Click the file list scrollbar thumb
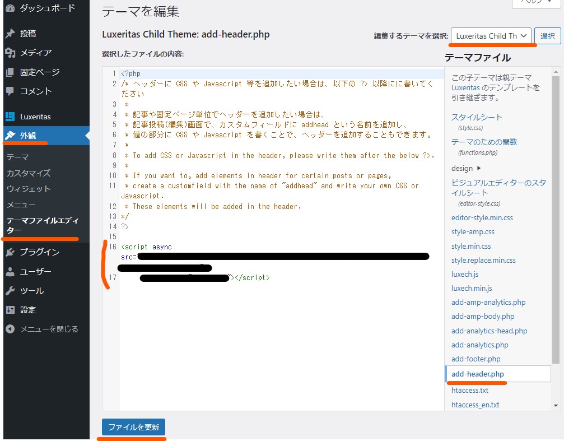564x441 pixels. [556, 220]
